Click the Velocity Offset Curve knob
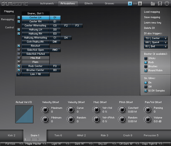This screenshot has height=146, width=171. [x=71, y=110]
